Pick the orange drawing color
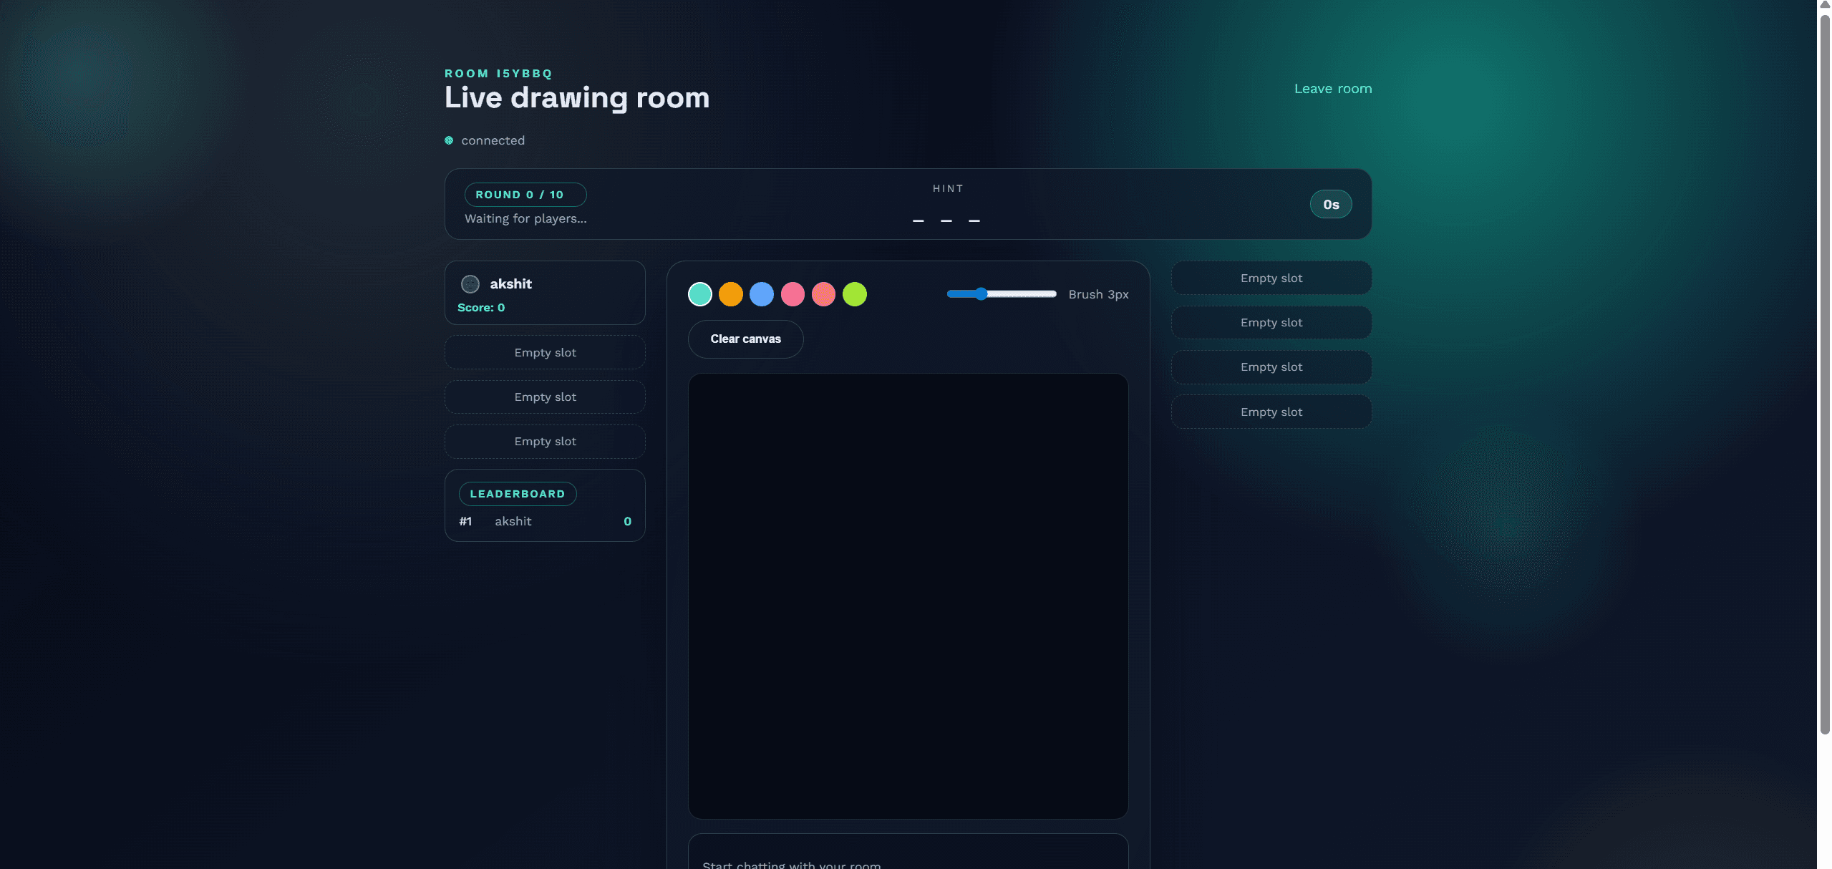The width and height of the screenshot is (1832, 869). (x=731, y=293)
